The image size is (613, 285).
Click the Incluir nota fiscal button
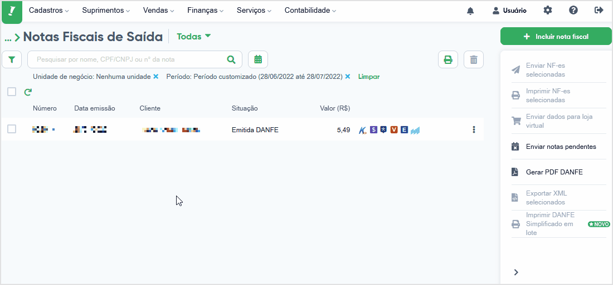pyautogui.click(x=556, y=36)
